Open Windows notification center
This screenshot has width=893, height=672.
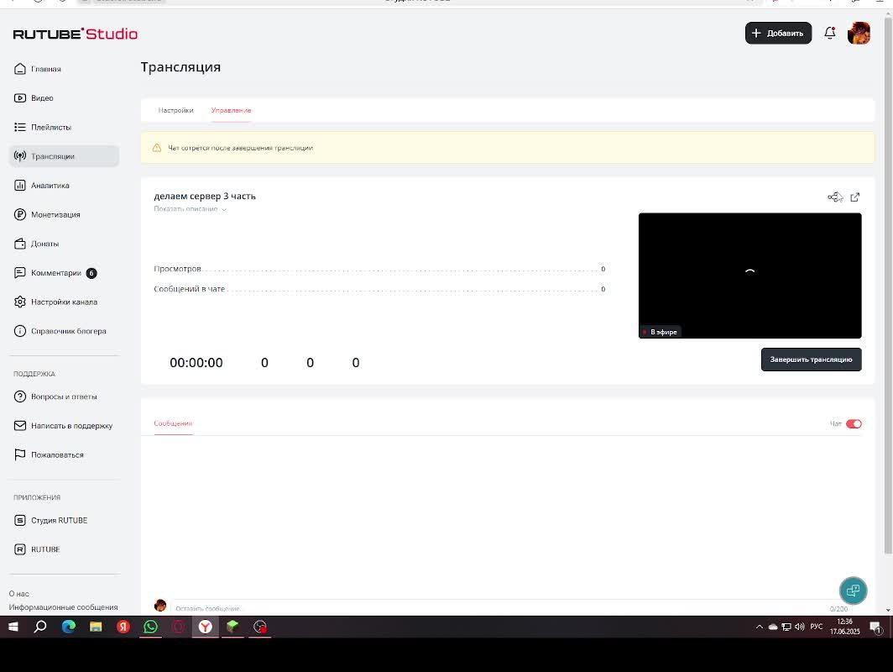point(876,627)
